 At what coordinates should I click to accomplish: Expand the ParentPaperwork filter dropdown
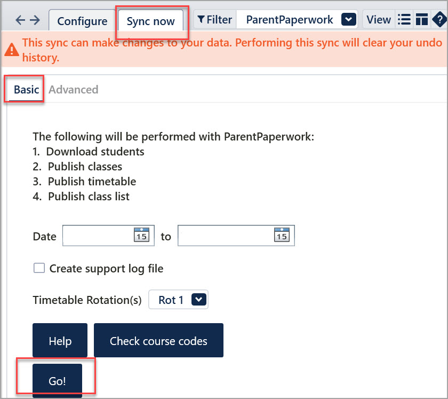[x=349, y=20]
